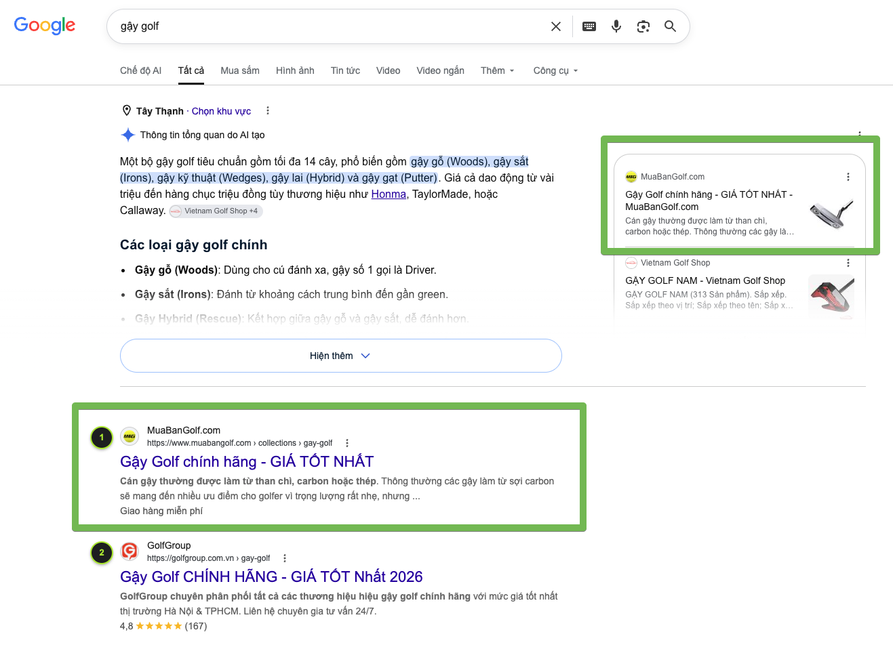
Task: Open Gậy Golf CHÍNH HÃNG - GIÁ TỐT Nhất 2026
Action: pos(271,577)
